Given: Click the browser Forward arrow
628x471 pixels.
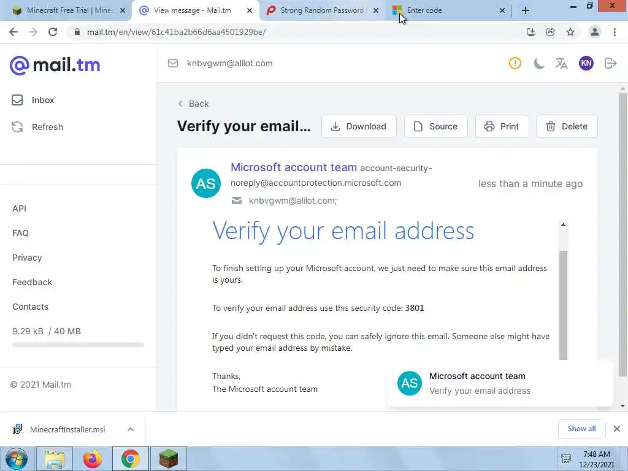Looking at the screenshot, I should point(33,32).
